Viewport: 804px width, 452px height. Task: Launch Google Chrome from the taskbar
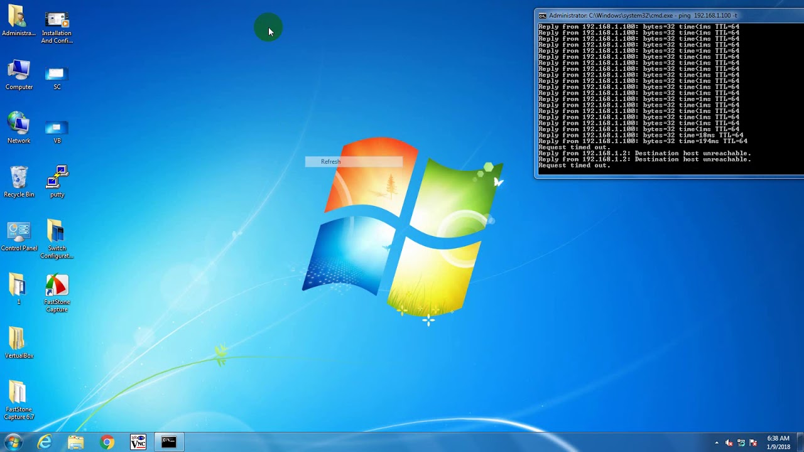(107, 442)
